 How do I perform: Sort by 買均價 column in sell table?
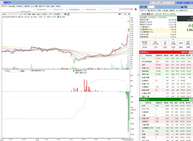click(182, 103)
